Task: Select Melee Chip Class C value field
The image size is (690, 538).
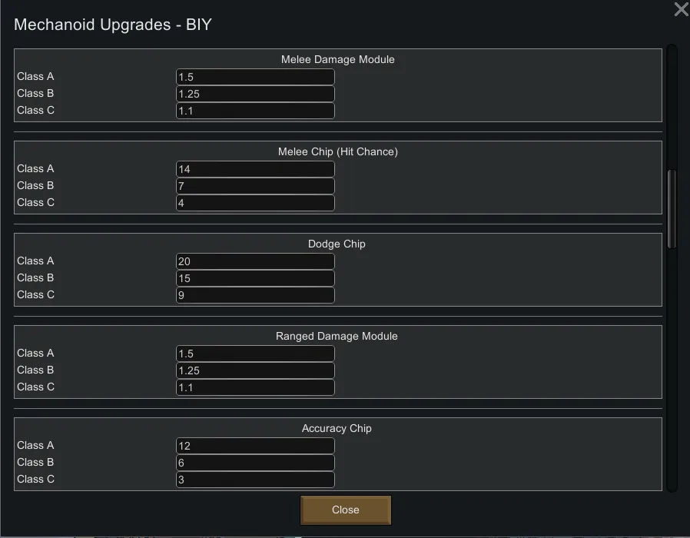Action: (255, 203)
